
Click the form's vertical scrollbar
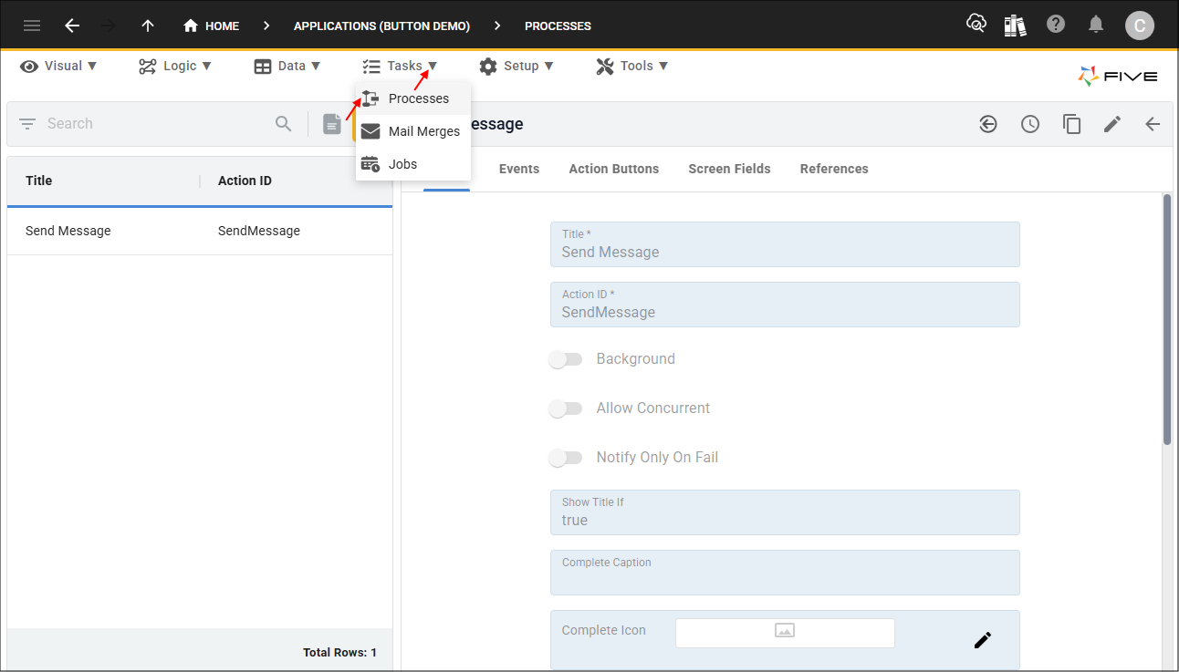(x=1167, y=319)
